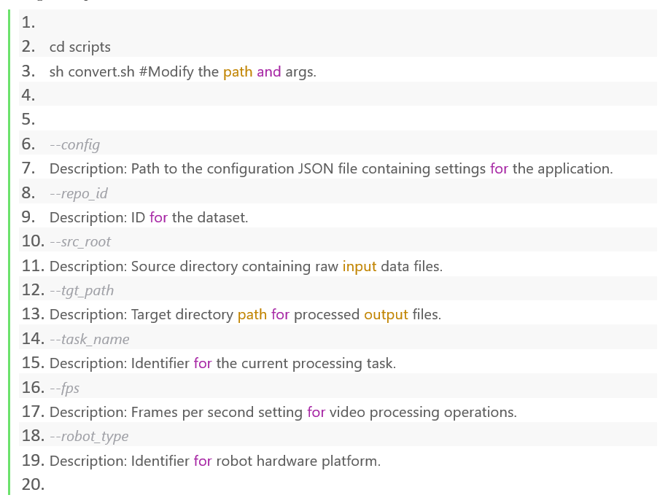Click the 'current processing task' description line
The width and height of the screenshot is (668, 503).
(x=223, y=363)
